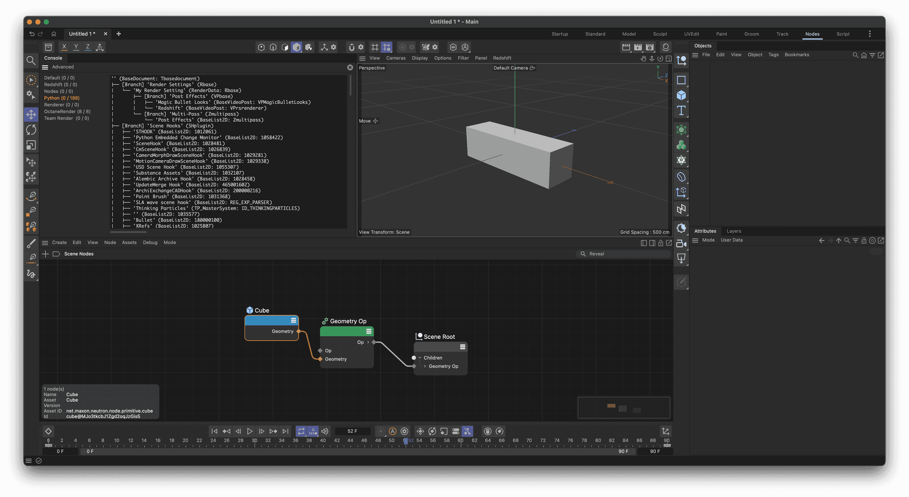Open the Cameras menu in viewport
Image resolution: width=909 pixels, height=497 pixels.
(395, 58)
